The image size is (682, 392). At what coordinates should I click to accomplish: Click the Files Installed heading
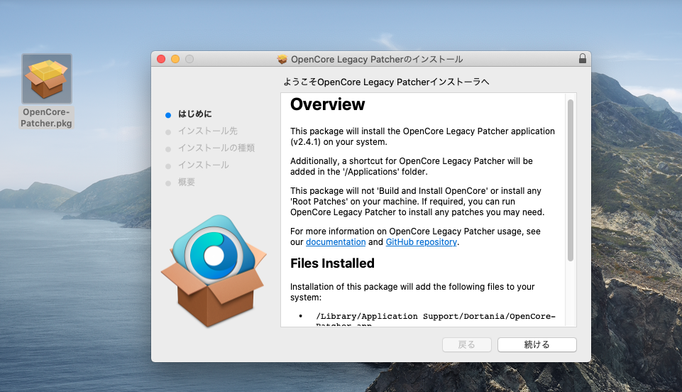pos(332,263)
